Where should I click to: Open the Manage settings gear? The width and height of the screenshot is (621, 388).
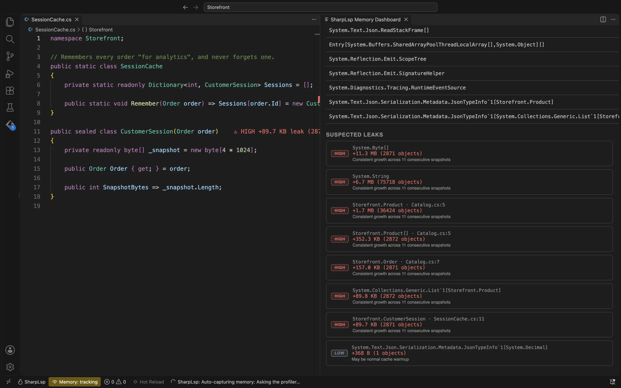(10, 367)
